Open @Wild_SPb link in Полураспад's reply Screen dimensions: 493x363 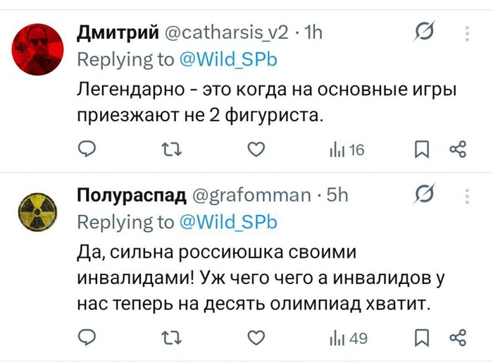[229, 222]
